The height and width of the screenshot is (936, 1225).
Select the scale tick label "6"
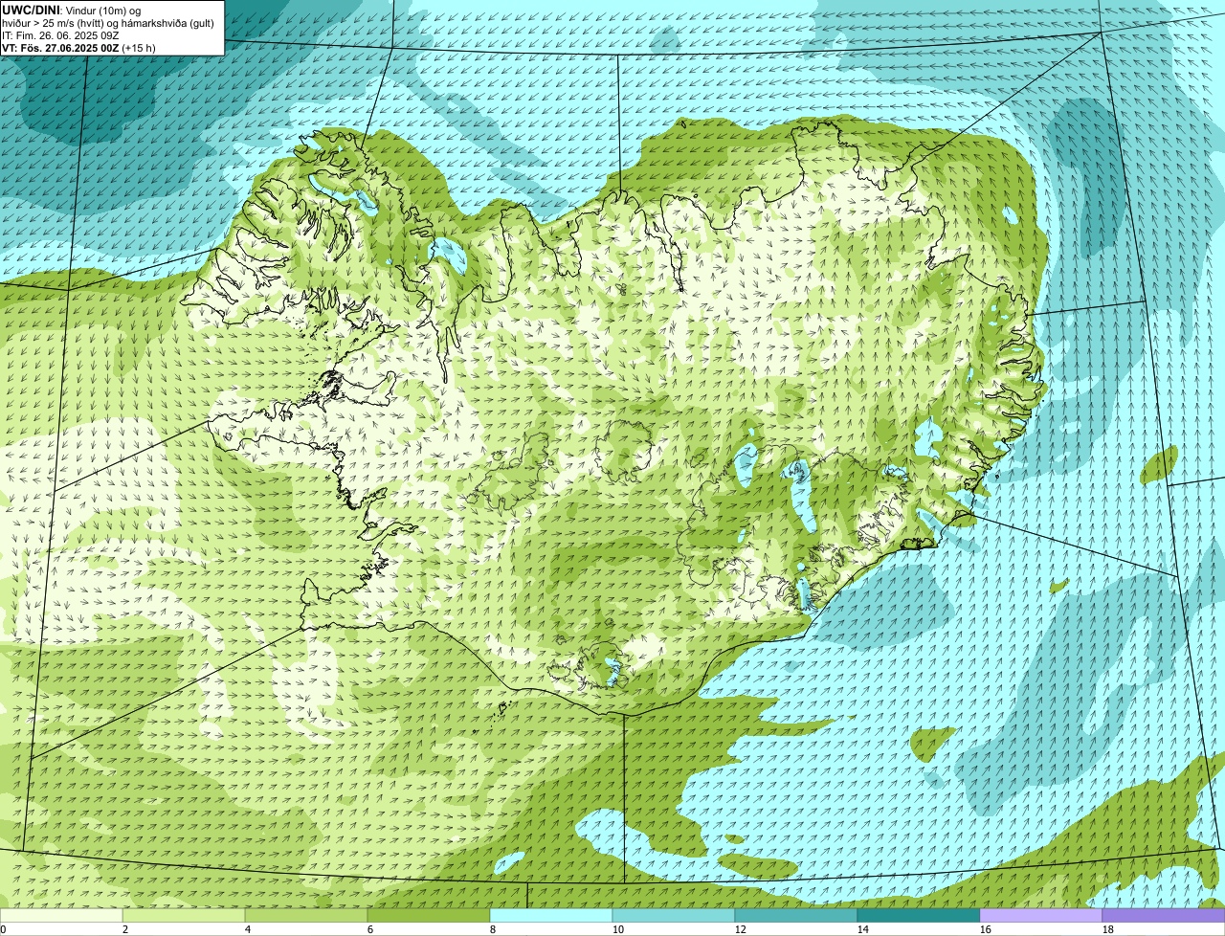tap(369, 929)
